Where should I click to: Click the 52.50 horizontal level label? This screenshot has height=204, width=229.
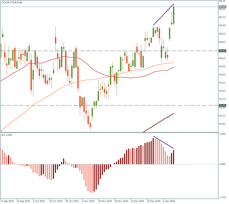coord(222,105)
